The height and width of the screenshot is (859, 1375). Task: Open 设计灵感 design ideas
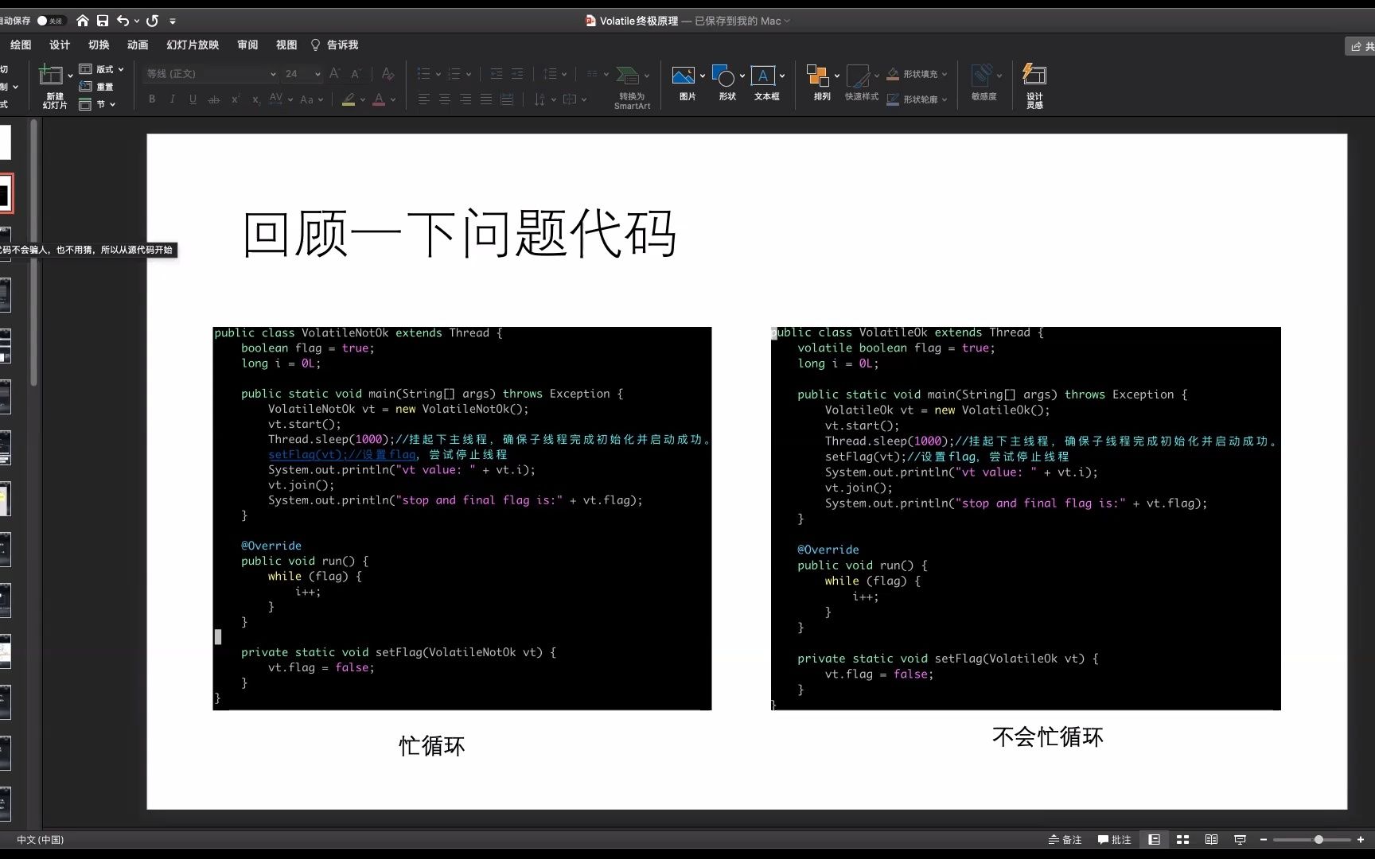pyautogui.click(x=1034, y=86)
